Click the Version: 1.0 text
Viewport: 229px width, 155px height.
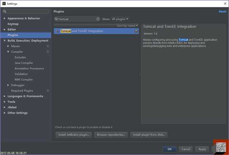click(x=150, y=34)
